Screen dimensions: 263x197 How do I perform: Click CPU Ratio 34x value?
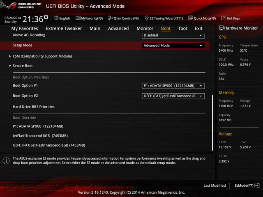tap(221, 79)
